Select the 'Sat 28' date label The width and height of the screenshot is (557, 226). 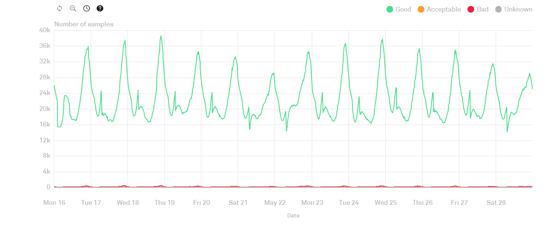click(496, 203)
